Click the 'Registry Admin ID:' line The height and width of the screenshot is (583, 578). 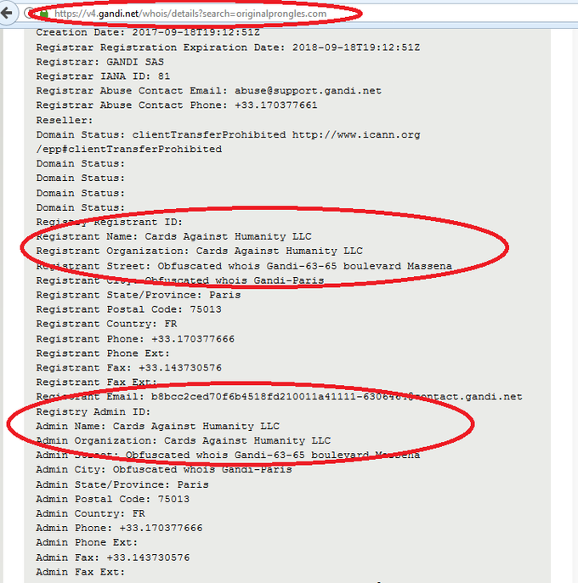click(93, 412)
